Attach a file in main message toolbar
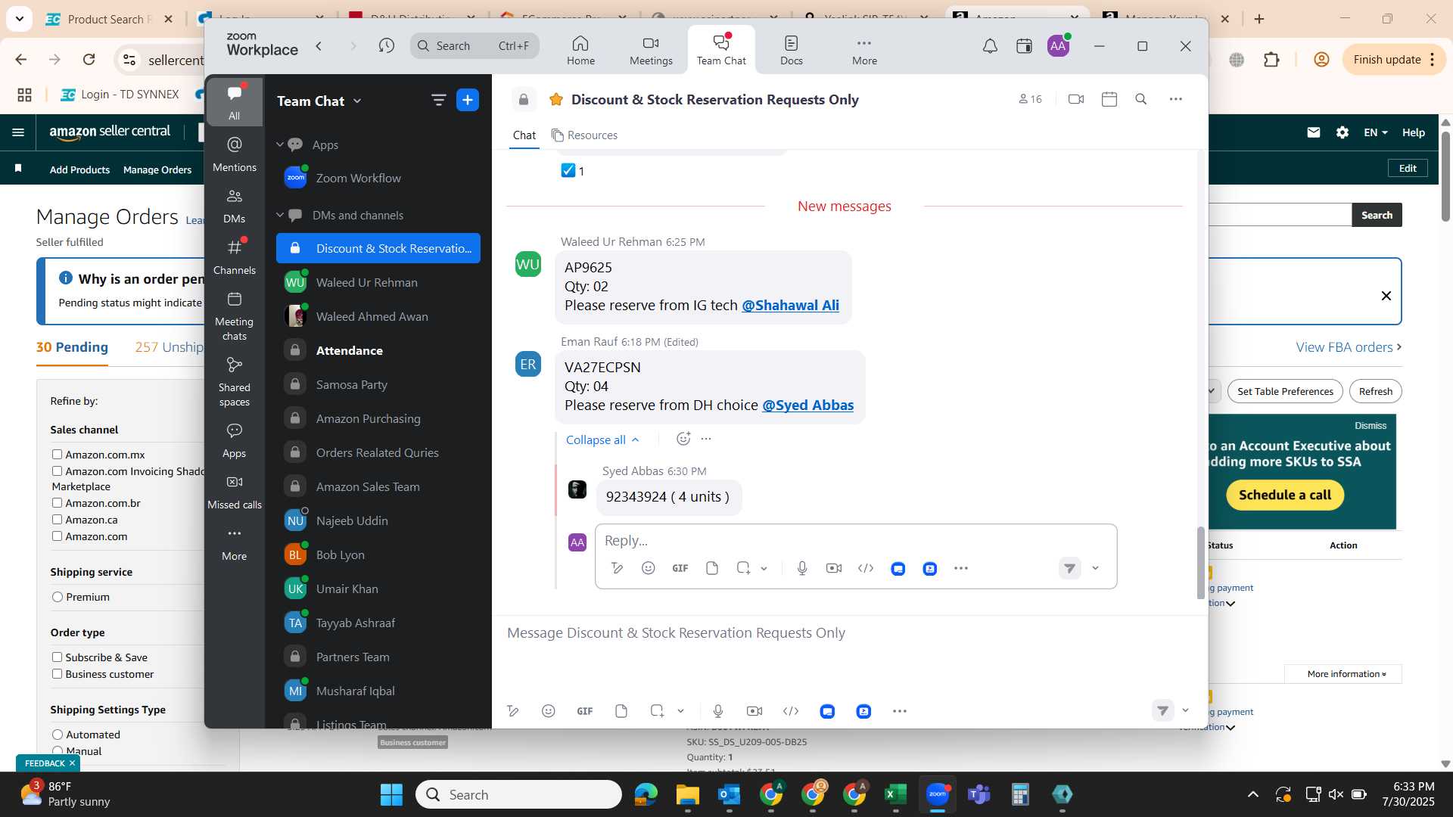This screenshot has width=1453, height=817. pyautogui.click(x=621, y=711)
